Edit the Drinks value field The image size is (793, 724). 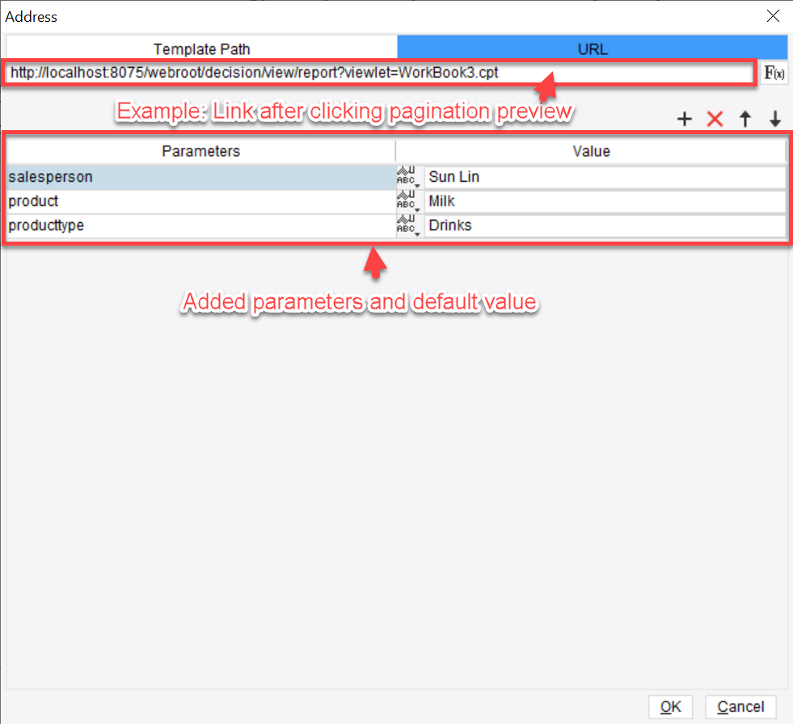tap(566, 225)
